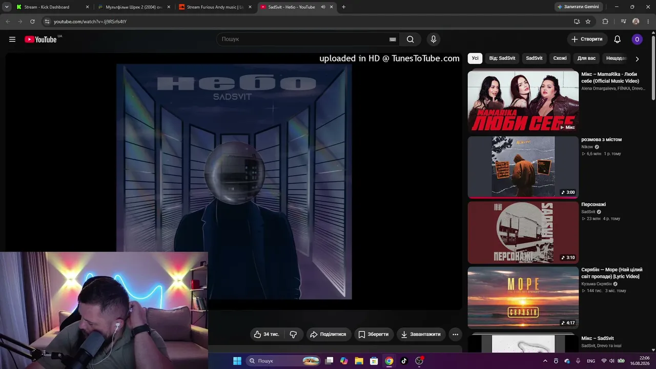Screen dimensions: 656x369
Task: Click the Зберегти save button
Action: tap(374, 334)
